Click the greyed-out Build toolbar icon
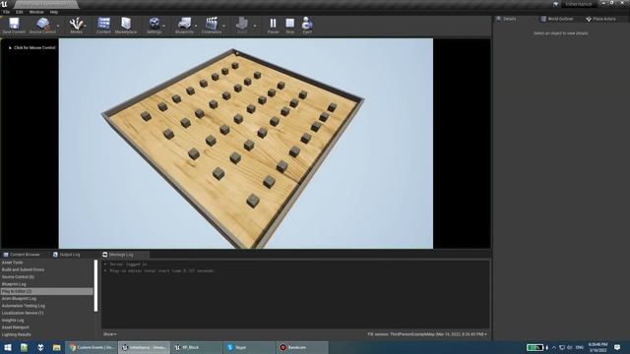Screen dimensions: 630x354 pos(242,26)
